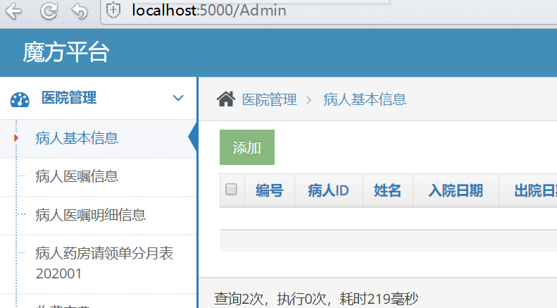Click the browser back arrow
Screen dimensions: 557x308
coord(13,11)
